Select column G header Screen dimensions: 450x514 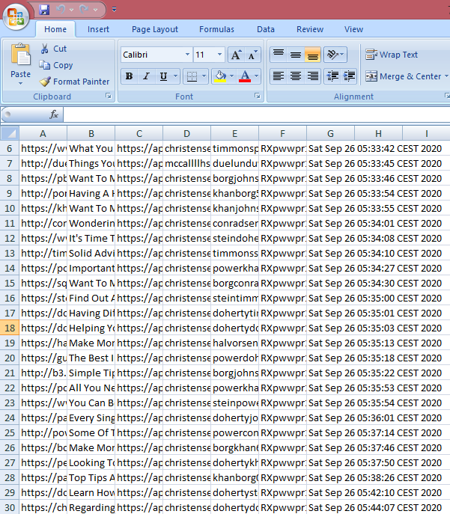tap(330, 133)
